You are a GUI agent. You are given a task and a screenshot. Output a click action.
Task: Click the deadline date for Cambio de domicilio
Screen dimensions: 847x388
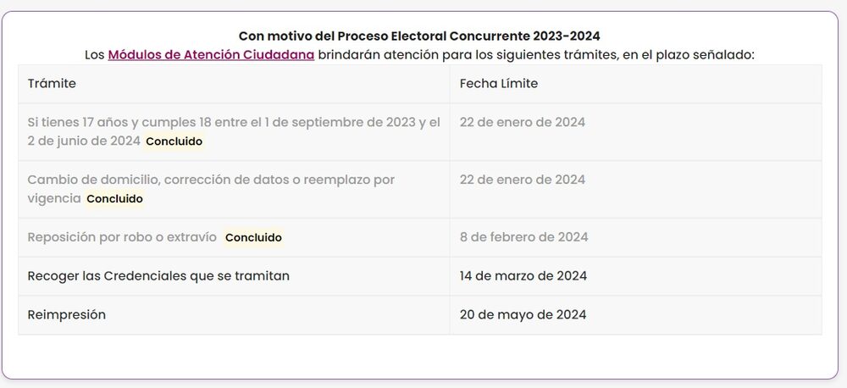pos(522,180)
